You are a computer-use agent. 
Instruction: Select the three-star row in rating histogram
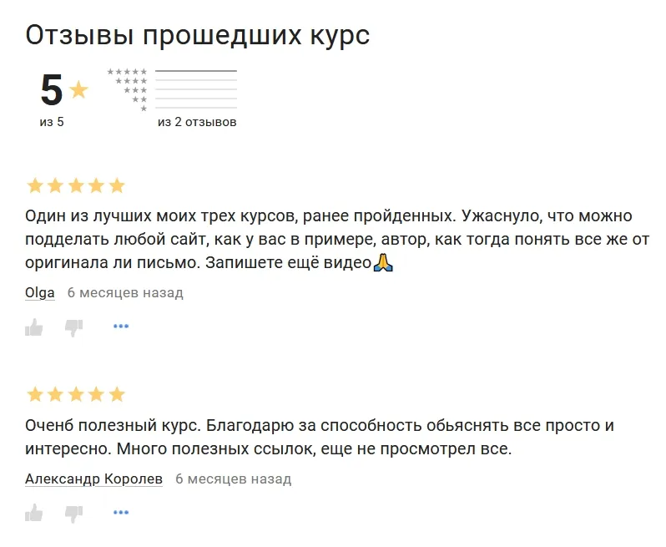coord(195,90)
